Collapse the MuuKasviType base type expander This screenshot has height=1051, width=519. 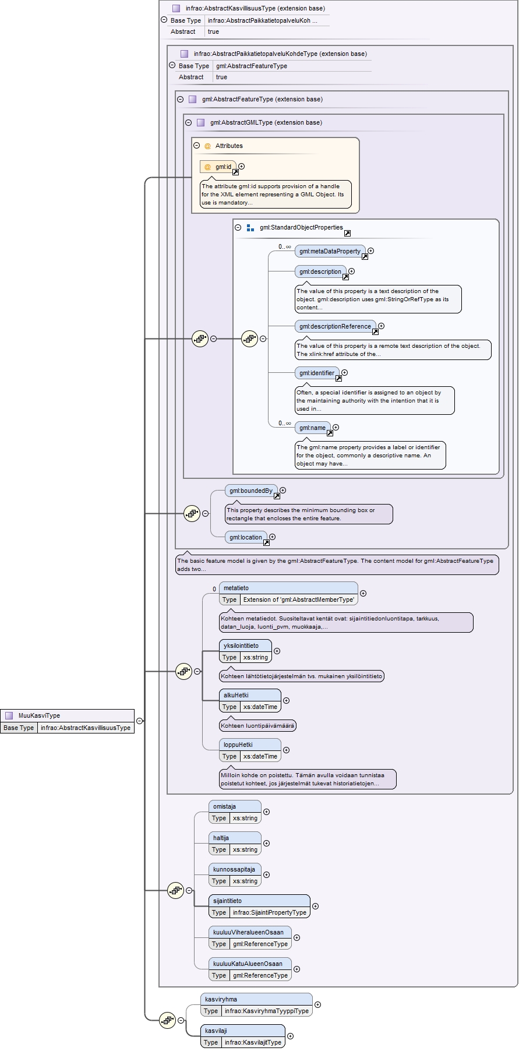[x=140, y=721]
